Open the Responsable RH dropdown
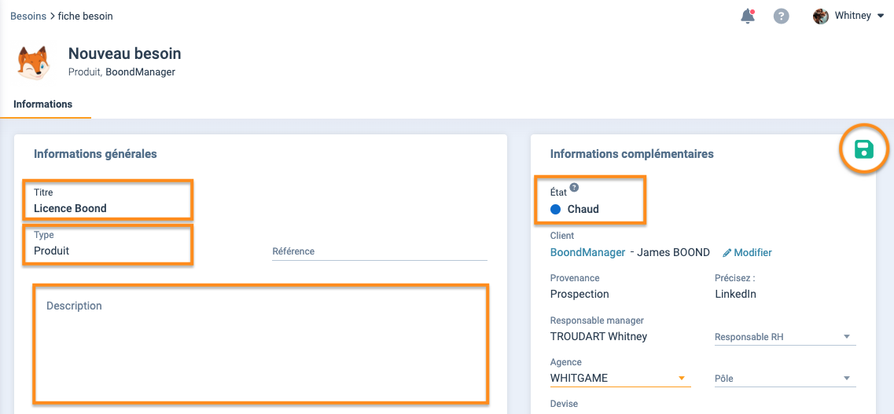 [784, 337]
